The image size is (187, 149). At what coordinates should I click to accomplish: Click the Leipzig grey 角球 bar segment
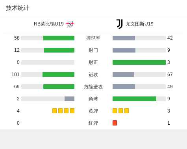point(69,99)
